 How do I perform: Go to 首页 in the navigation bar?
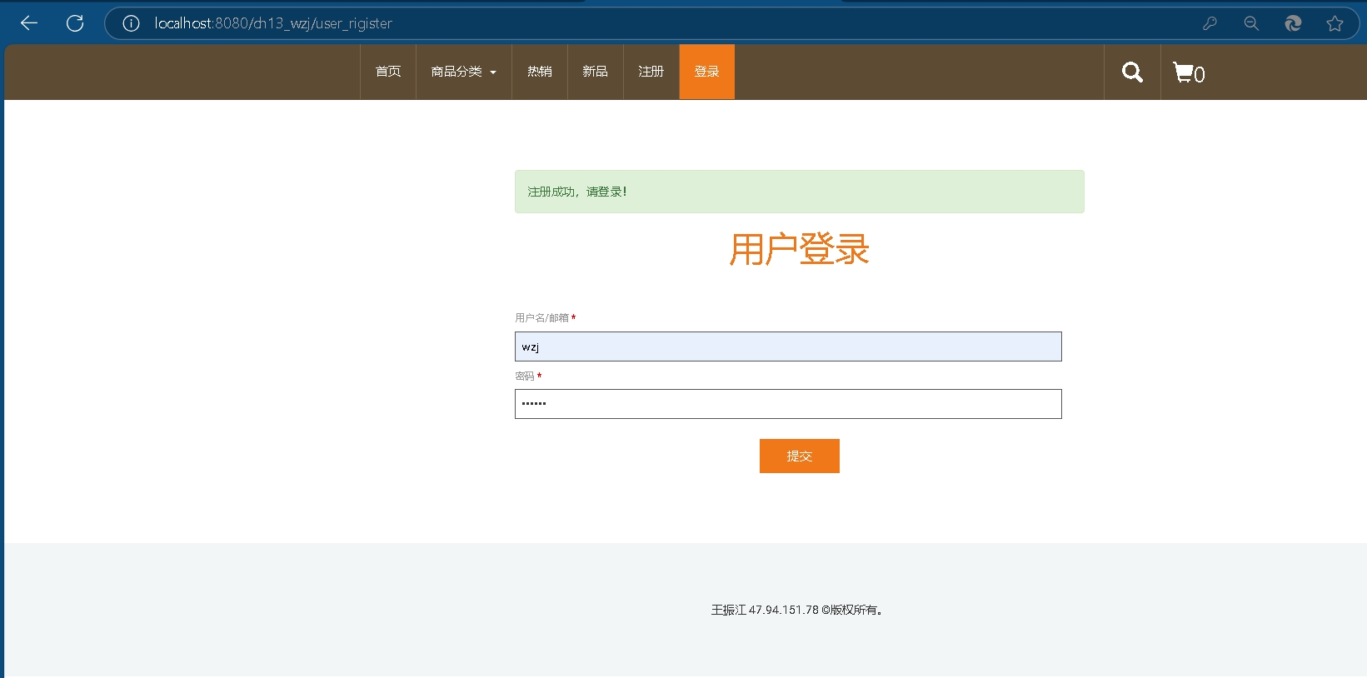(388, 72)
